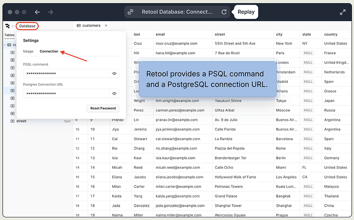Viewport: 354px width, 220px height.
Task: Switch to the Usage tab in Settings
Action: tap(28, 51)
